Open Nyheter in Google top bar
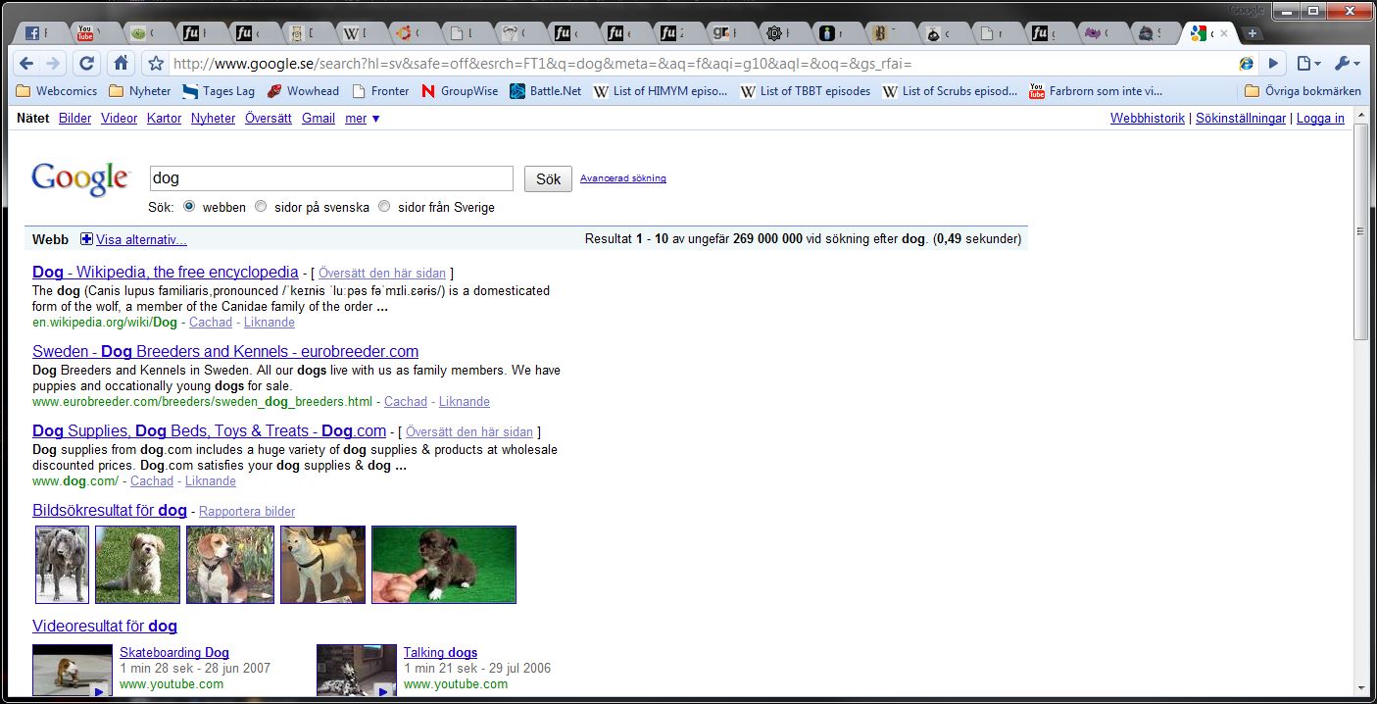 coord(214,119)
